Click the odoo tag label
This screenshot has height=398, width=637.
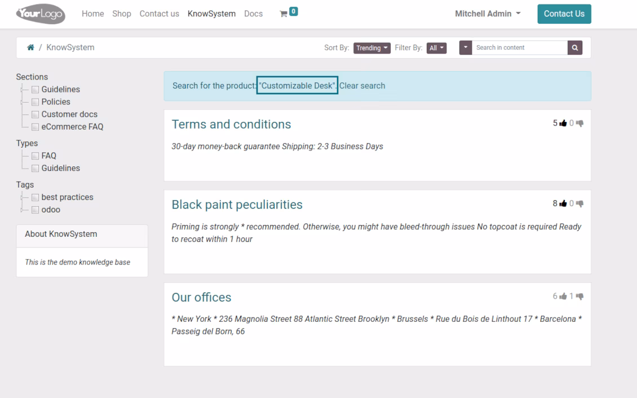tap(51, 210)
